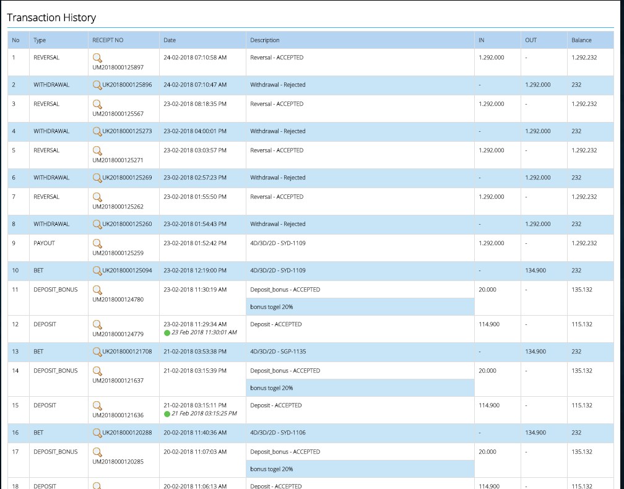The width and height of the screenshot is (624, 489).
Task: Open receipt number UK2018000120288
Action: (x=127, y=433)
